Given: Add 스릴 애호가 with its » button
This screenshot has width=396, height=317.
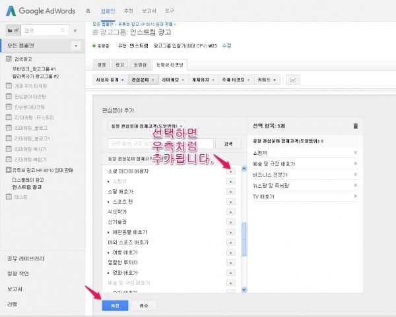Looking at the screenshot, I should click(230, 192).
